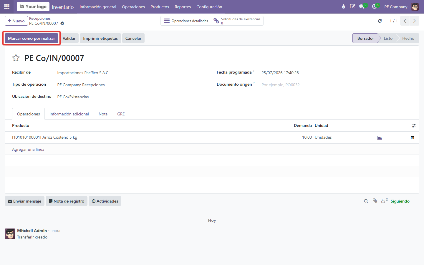Select the Hecho status stage

(x=408, y=38)
